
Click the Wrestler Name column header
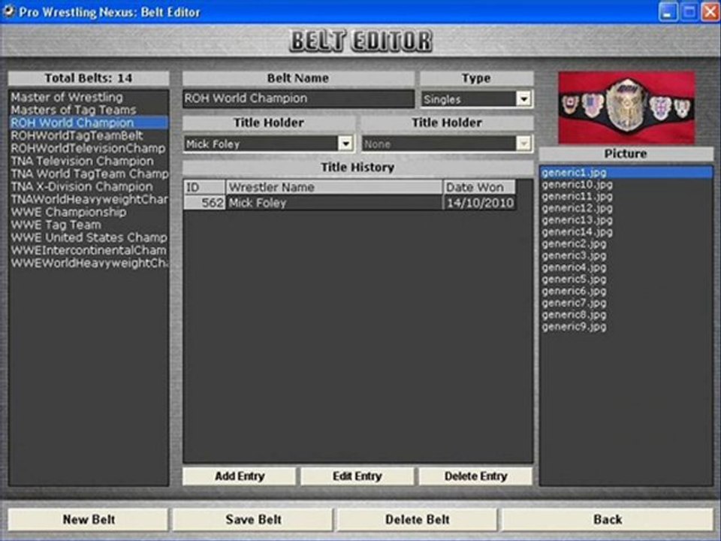[334, 187]
